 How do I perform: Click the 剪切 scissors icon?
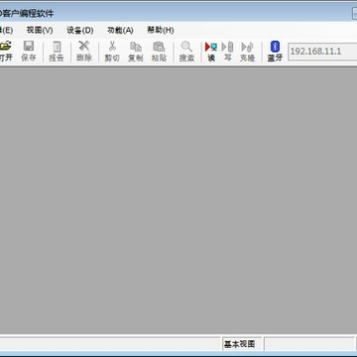[x=112, y=47]
